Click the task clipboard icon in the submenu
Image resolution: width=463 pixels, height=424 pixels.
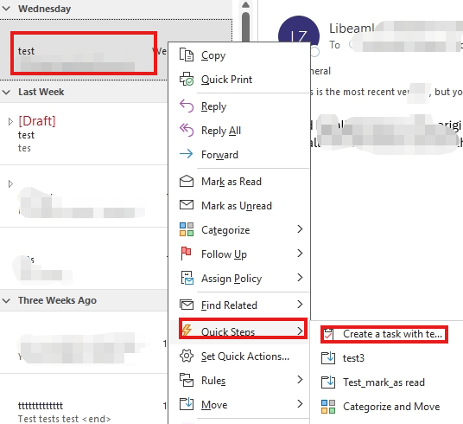(x=328, y=334)
